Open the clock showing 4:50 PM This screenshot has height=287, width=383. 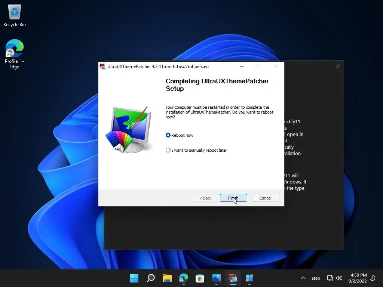click(358, 278)
